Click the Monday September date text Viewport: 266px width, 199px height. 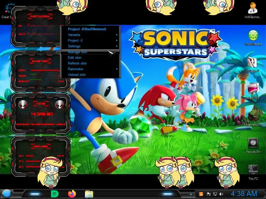pyautogui.click(x=41, y=124)
